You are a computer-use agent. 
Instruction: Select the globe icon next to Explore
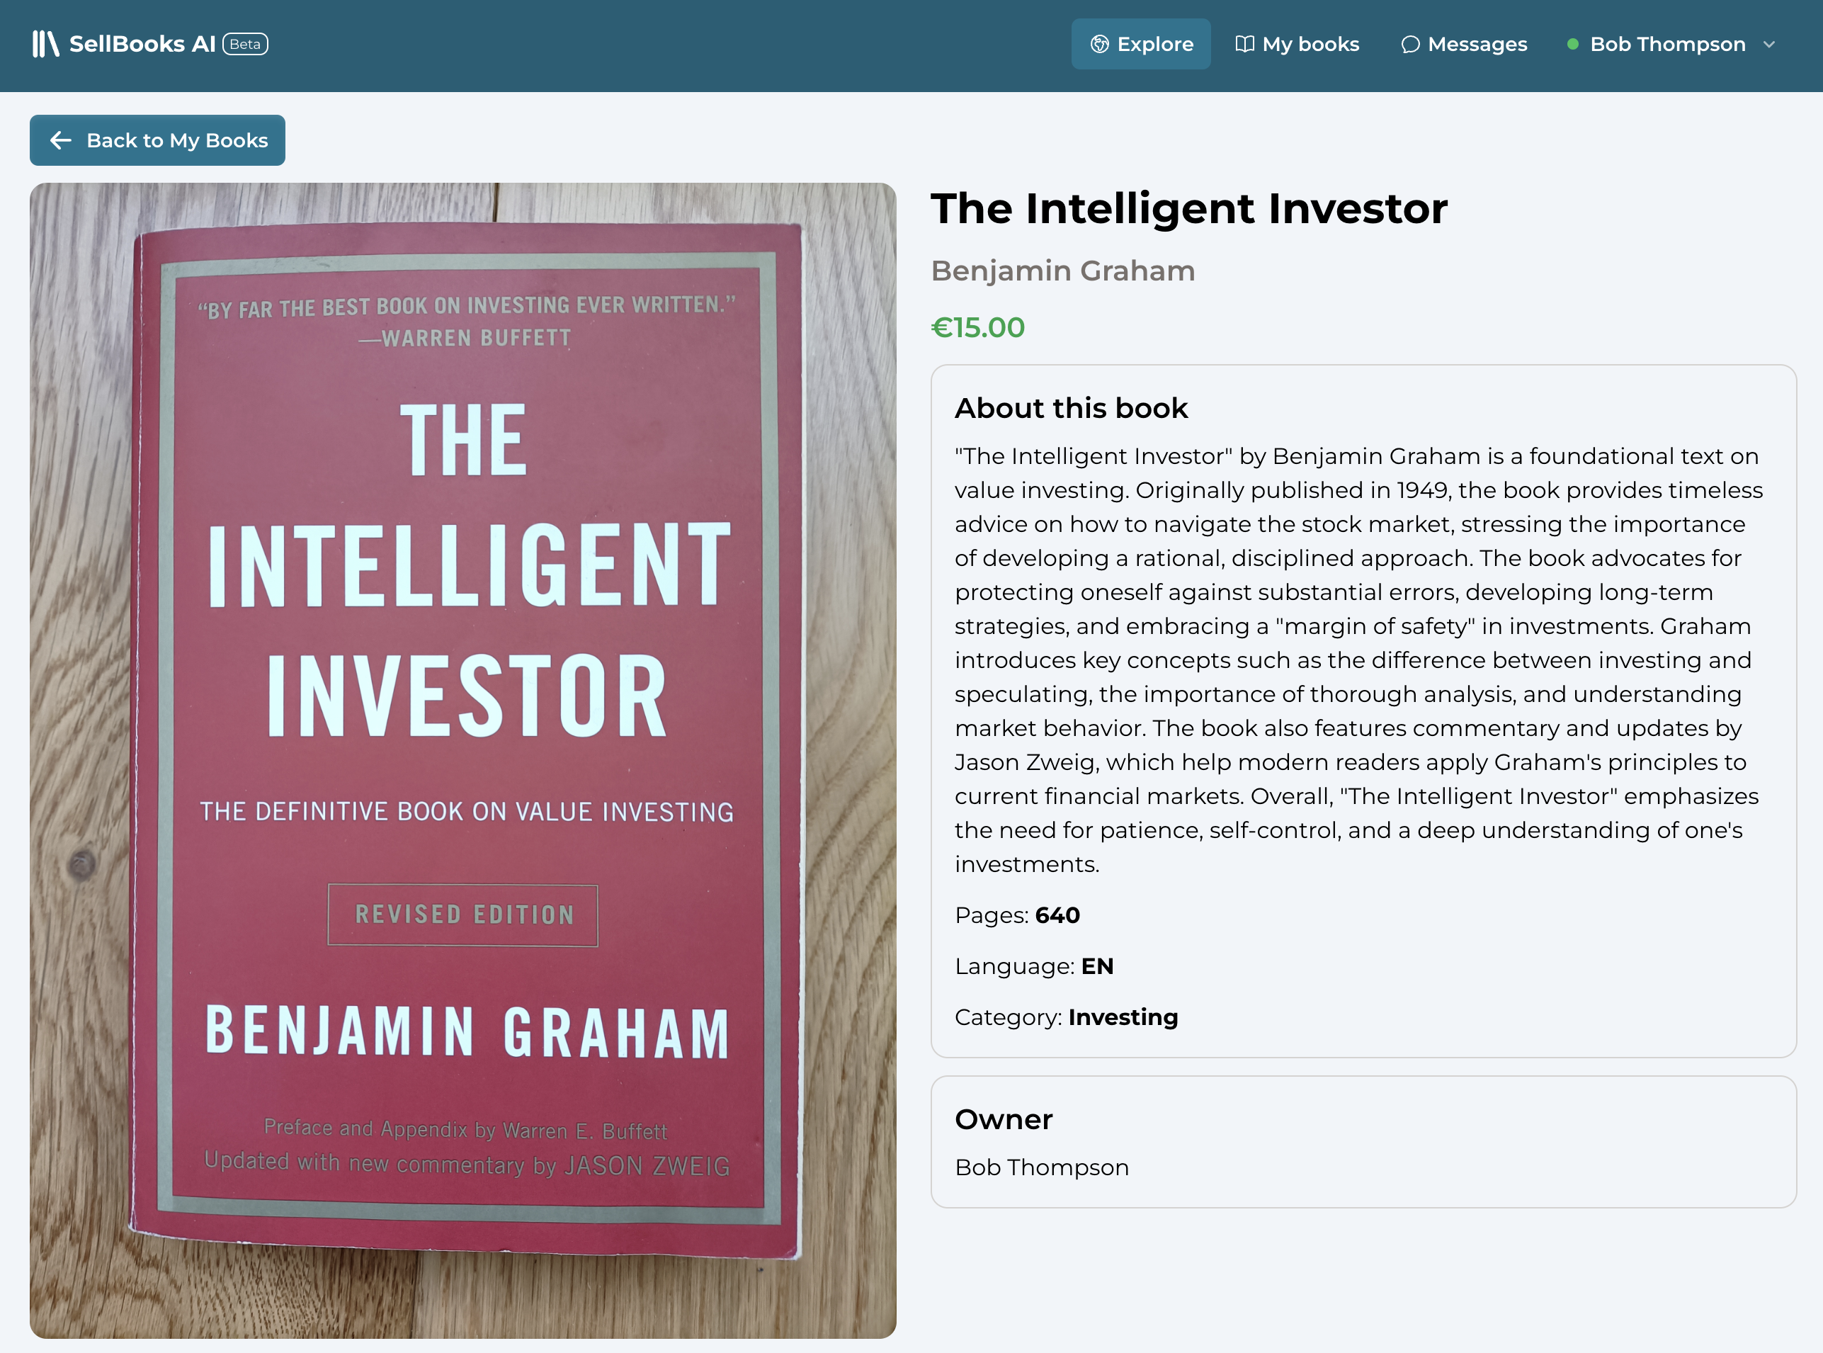coord(1101,44)
